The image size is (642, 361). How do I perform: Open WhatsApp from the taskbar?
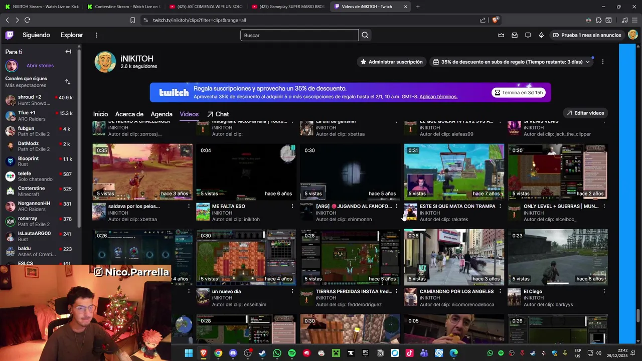277,353
